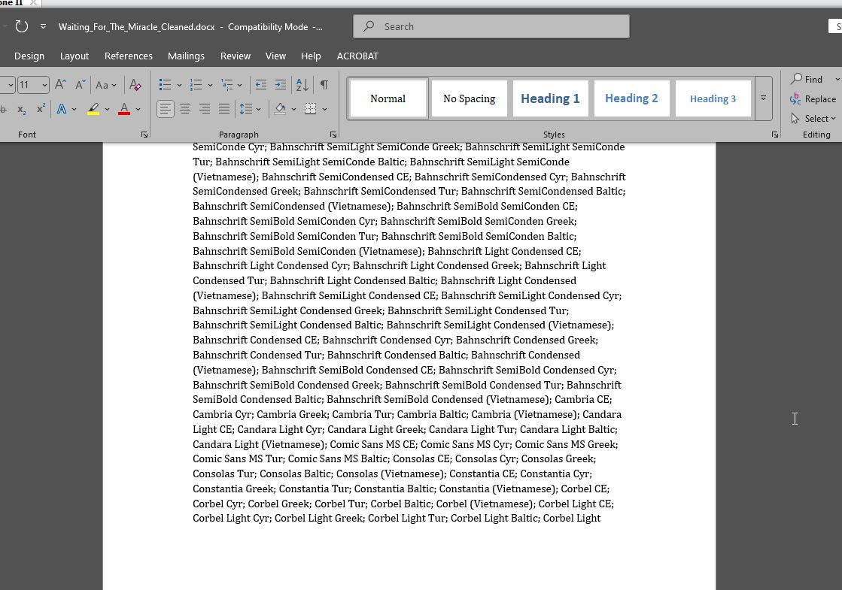Click the Find button in Editing

[x=807, y=80]
